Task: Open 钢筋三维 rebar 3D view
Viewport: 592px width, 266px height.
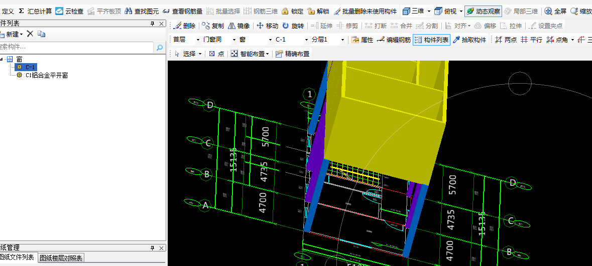Action: pyautogui.click(x=261, y=12)
